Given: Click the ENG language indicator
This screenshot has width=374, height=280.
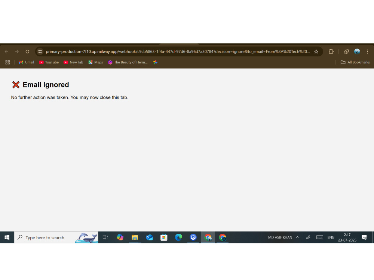Looking at the screenshot, I should pyautogui.click(x=331, y=237).
